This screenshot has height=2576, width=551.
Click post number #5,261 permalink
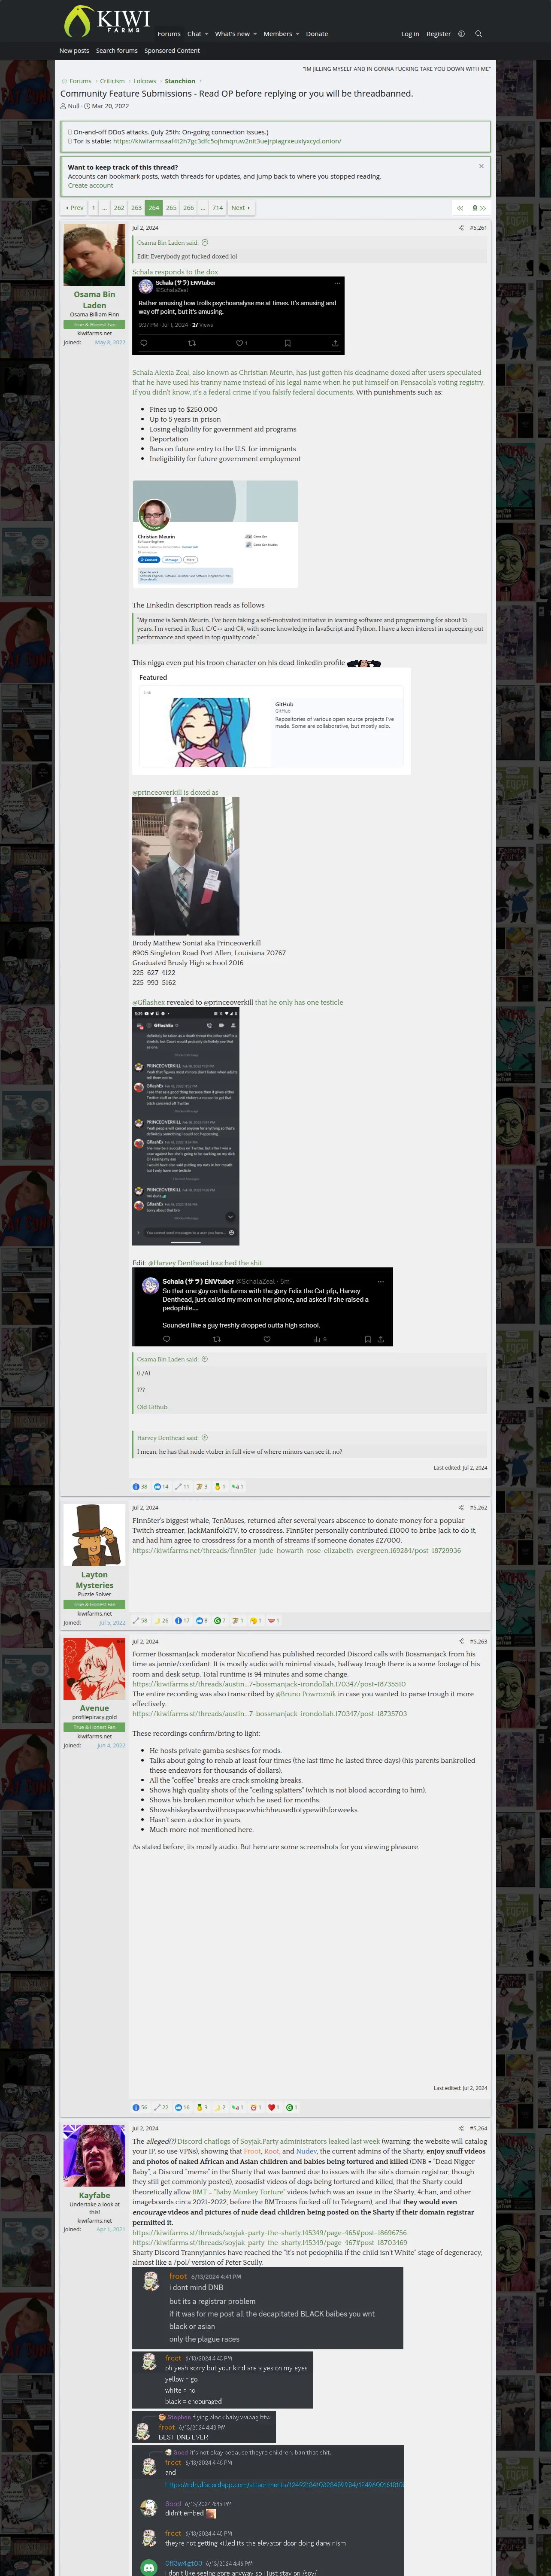(x=478, y=228)
